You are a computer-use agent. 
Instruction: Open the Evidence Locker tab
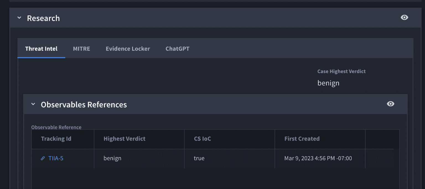tap(128, 49)
